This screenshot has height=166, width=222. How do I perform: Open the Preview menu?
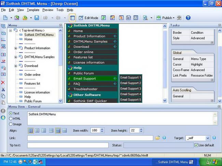pyautogui.click(x=48, y=10)
